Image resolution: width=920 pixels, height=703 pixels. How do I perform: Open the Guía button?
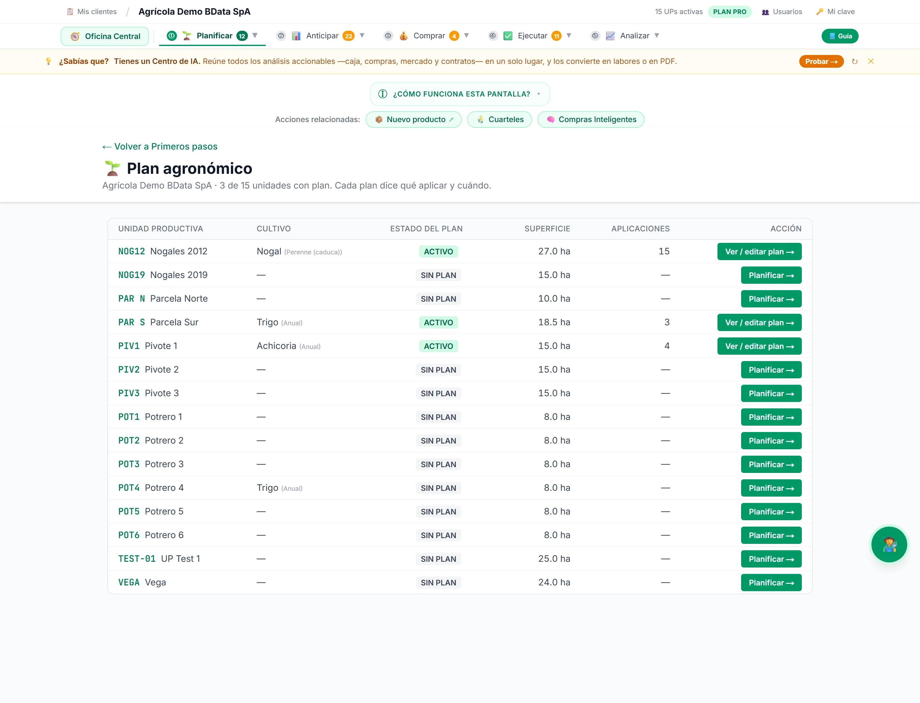pyautogui.click(x=840, y=36)
